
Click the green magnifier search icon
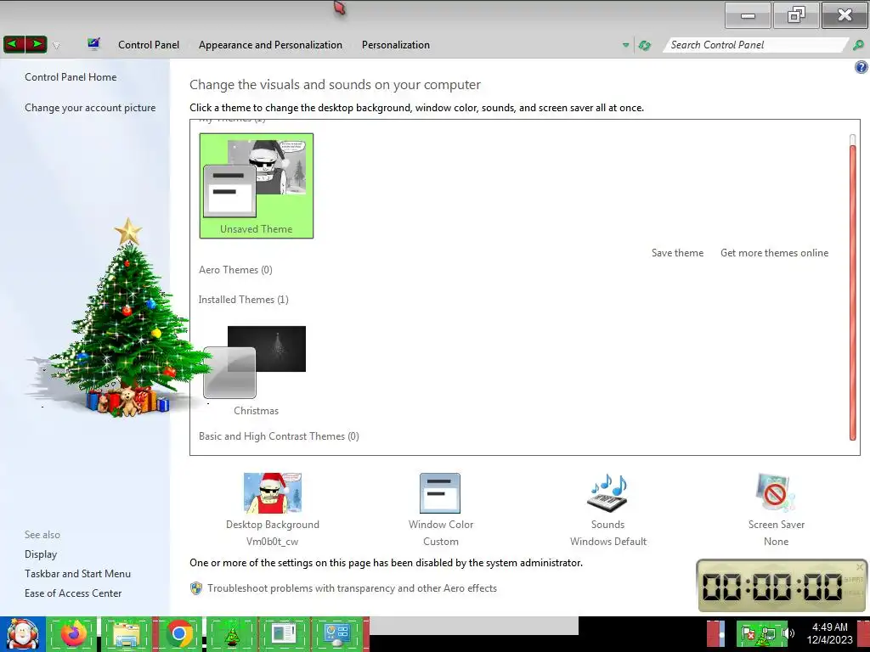(858, 45)
